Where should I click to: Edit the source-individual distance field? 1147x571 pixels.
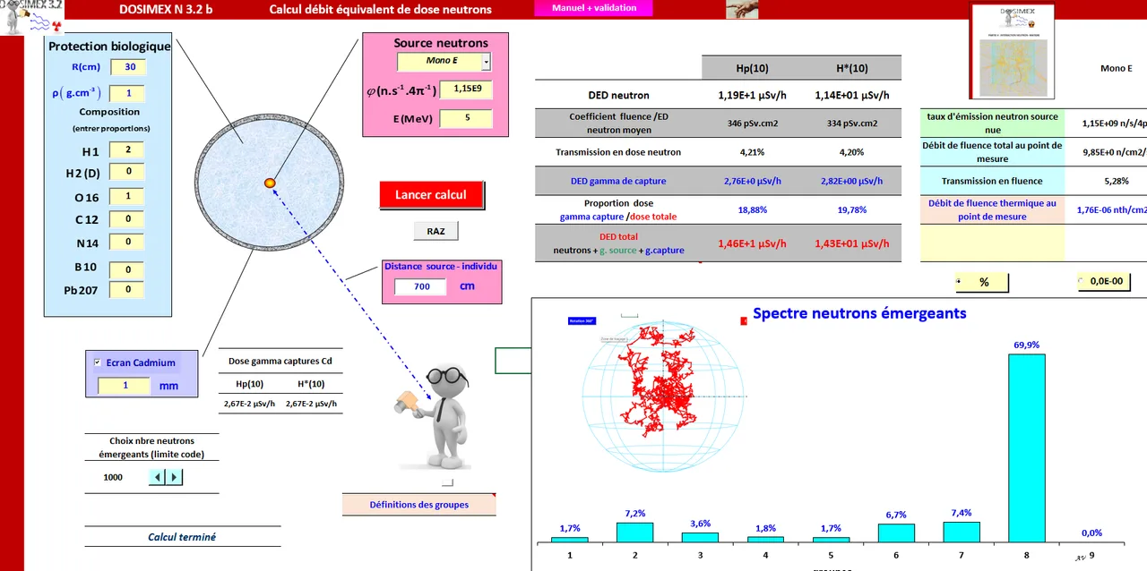pyautogui.click(x=420, y=286)
